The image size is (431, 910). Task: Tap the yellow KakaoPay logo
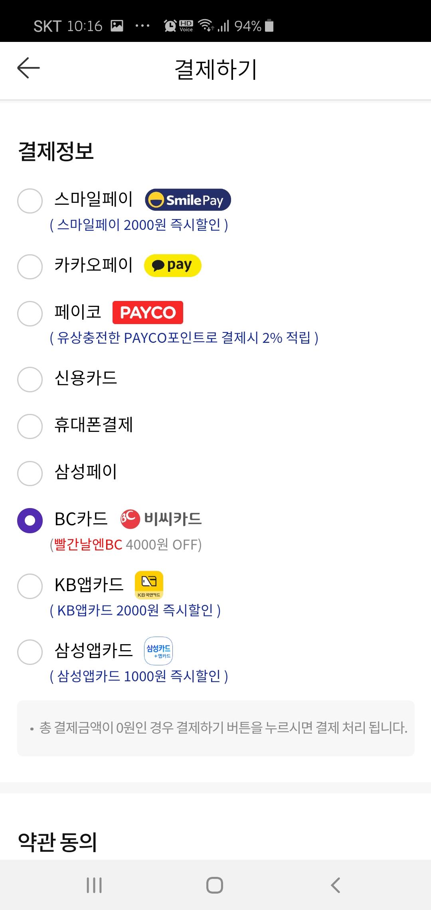tap(172, 265)
